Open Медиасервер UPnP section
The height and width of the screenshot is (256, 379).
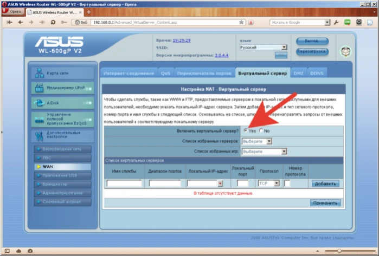click(62, 88)
